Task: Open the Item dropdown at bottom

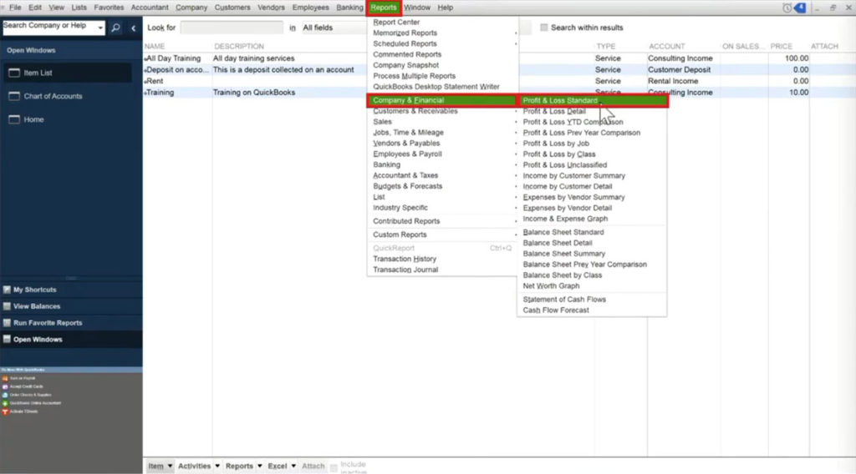Action: point(160,466)
